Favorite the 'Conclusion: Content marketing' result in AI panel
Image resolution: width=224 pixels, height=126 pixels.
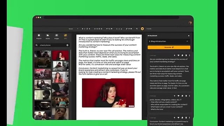[x=178, y=118]
